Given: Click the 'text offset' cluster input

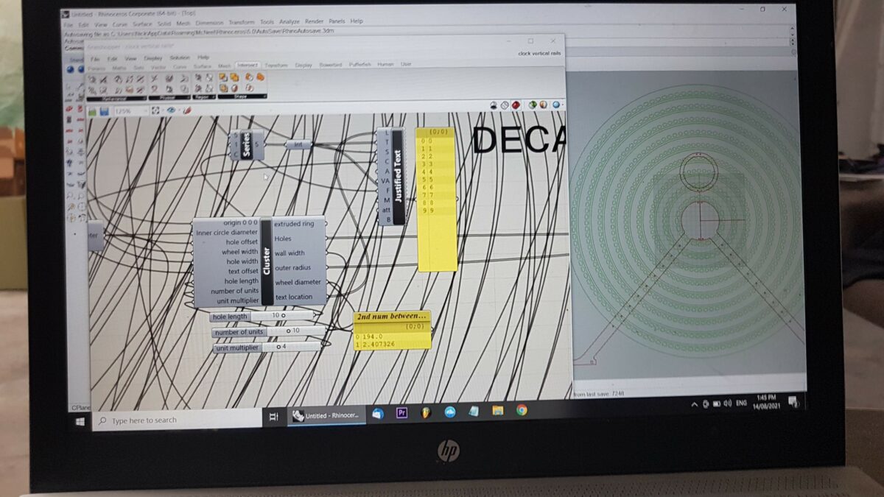Looking at the screenshot, I should tap(242, 271).
